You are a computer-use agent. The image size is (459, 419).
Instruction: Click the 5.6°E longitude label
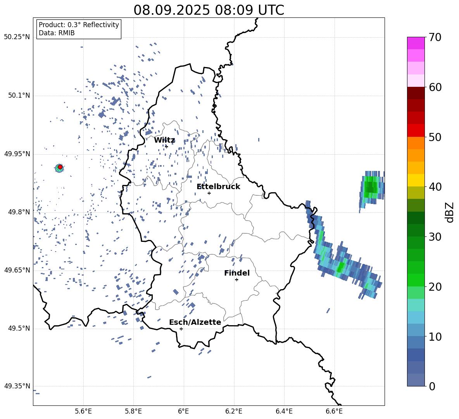83,411
